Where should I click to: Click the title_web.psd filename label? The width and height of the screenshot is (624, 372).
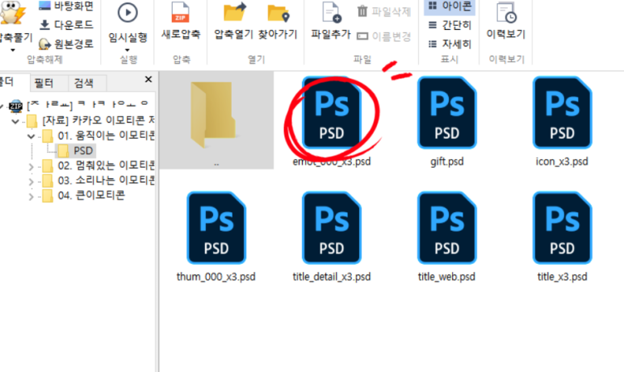(x=446, y=277)
